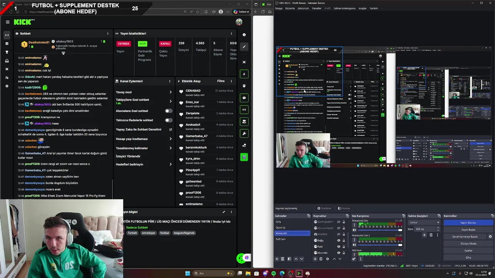Image resolution: width=495 pixels, height=278 pixels.
Task: Open Yayın İstatistikleri panel three-dot menu
Action: 231,34
